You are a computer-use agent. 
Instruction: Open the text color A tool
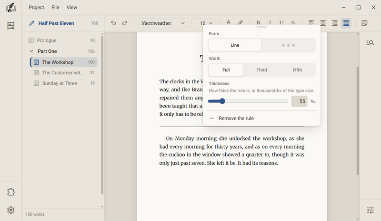coord(228,22)
